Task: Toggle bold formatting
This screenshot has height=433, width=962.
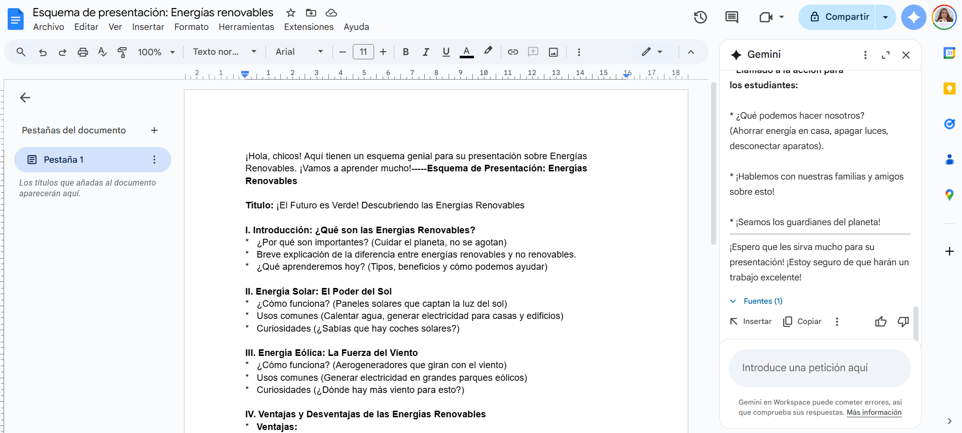Action: click(x=405, y=52)
